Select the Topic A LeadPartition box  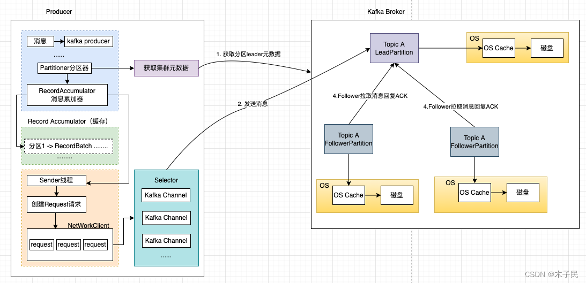point(394,48)
